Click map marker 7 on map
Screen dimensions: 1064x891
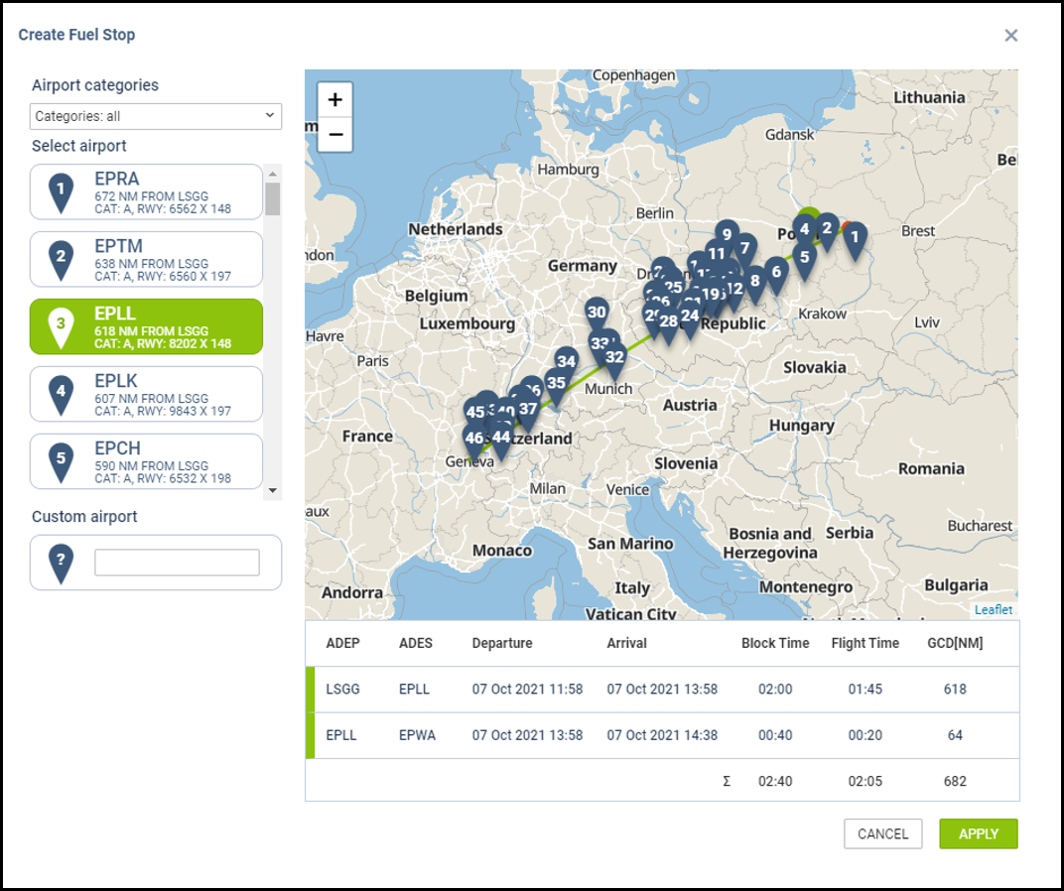click(x=744, y=252)
